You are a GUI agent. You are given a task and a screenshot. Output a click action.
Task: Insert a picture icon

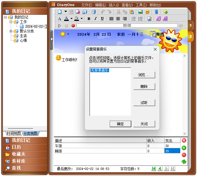(140, 12)
